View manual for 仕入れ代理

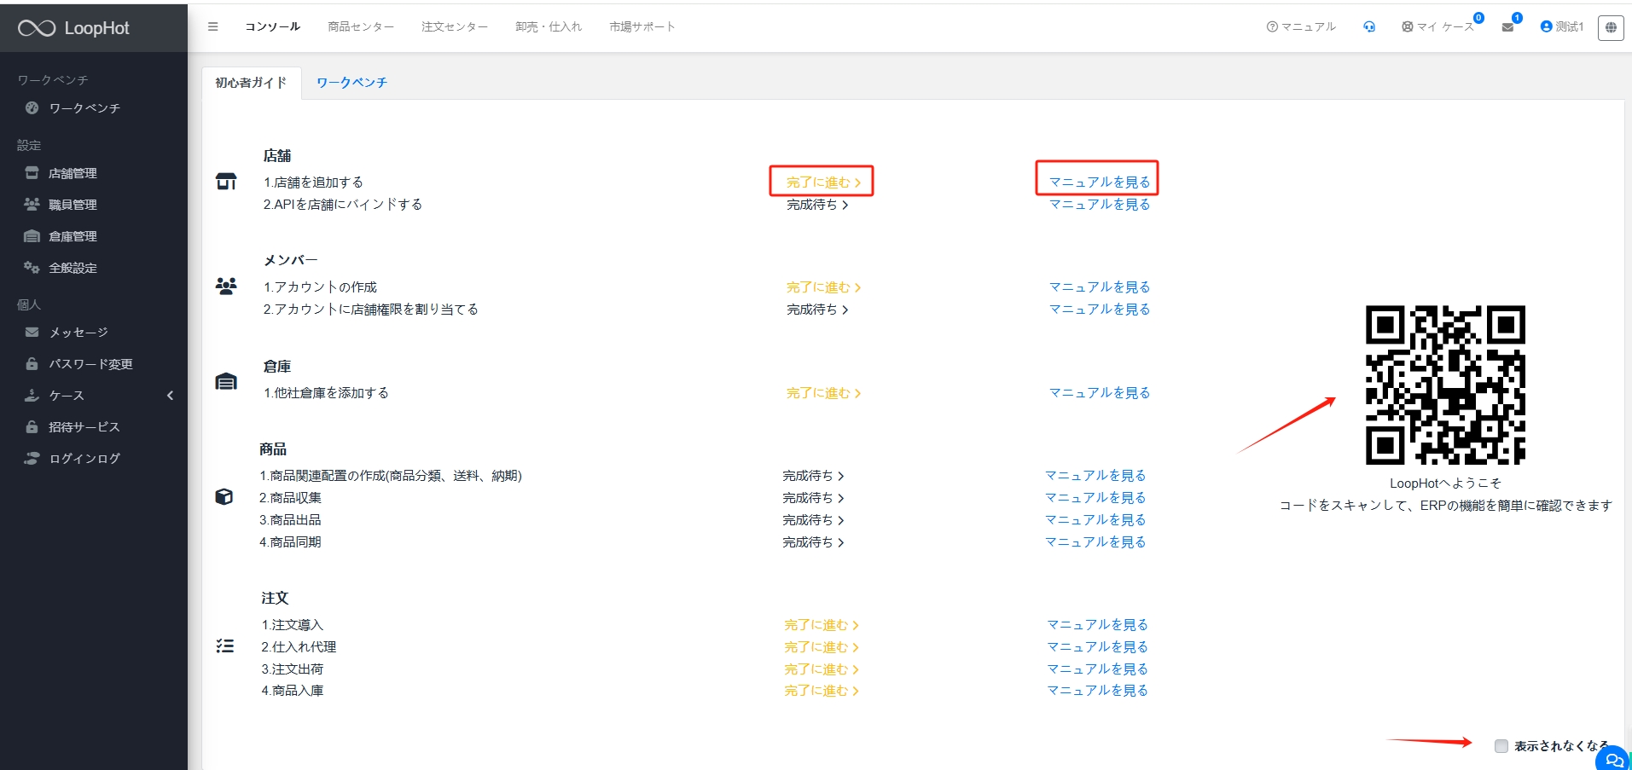coord(1097,647)
